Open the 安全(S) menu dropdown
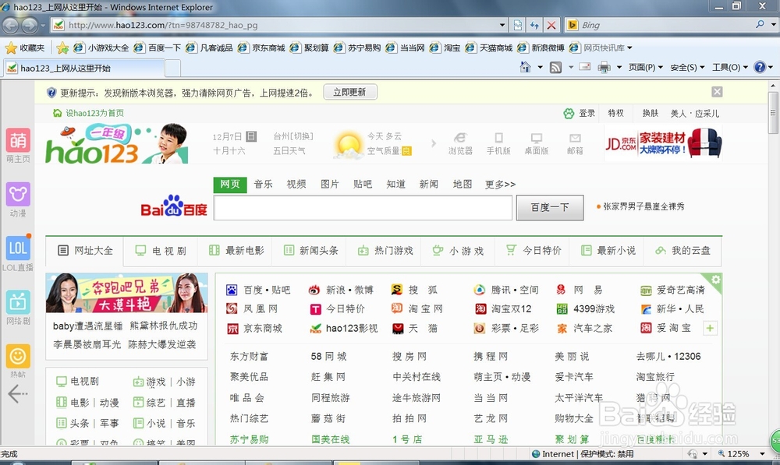Image resolution: width=780 pixels, height=465 pixels. point(687,67)
